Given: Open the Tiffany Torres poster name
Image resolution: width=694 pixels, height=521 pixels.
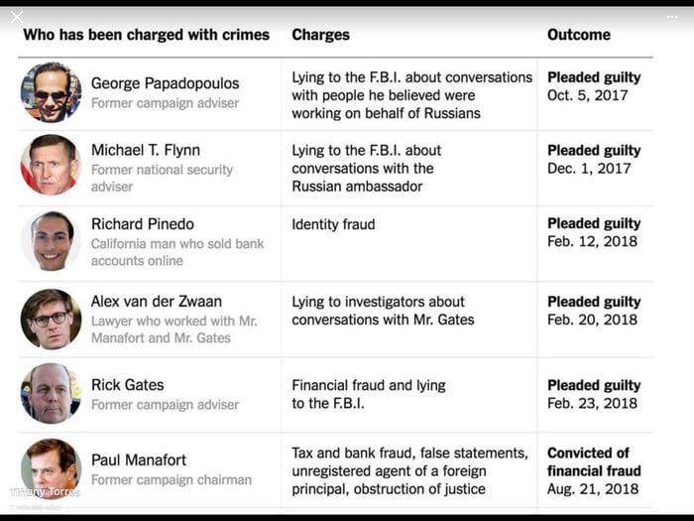Looking at the screenshot, I should [45, 492].
